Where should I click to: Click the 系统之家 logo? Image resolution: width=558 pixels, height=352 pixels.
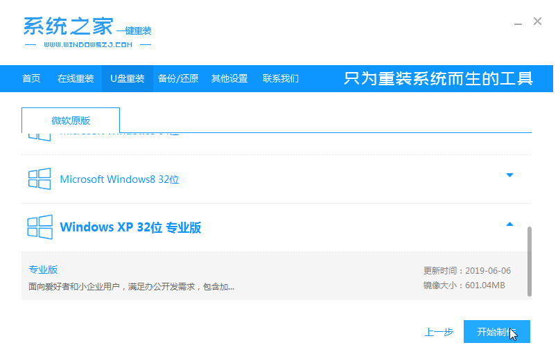(87, 32)
